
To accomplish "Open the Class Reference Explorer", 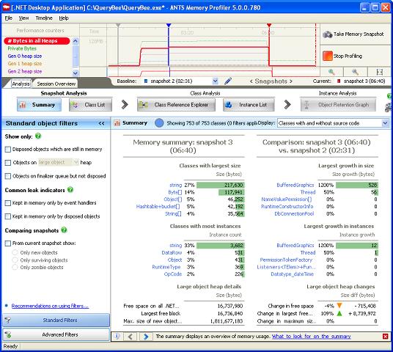I will [x=176, y=105].
